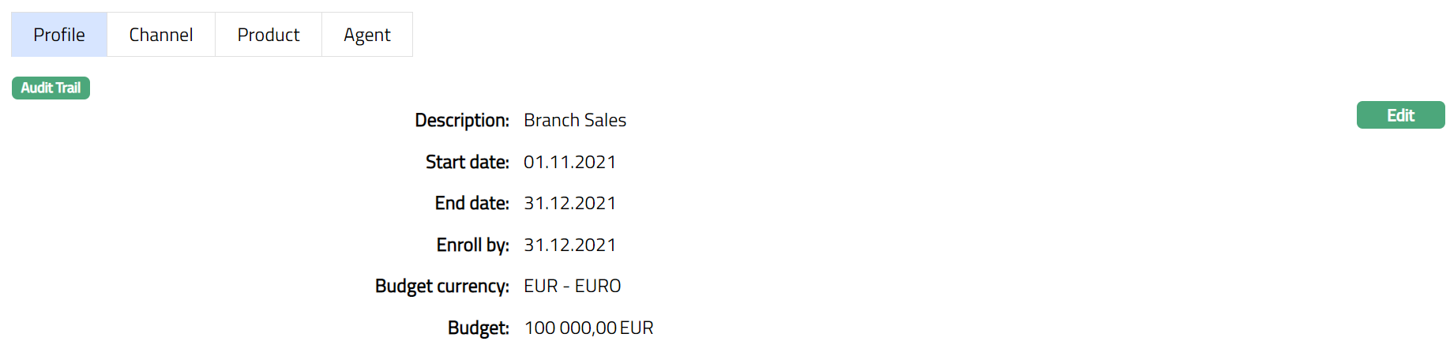1450x345 pixels.
Task: Click the End date label
Action: (472, 203)
